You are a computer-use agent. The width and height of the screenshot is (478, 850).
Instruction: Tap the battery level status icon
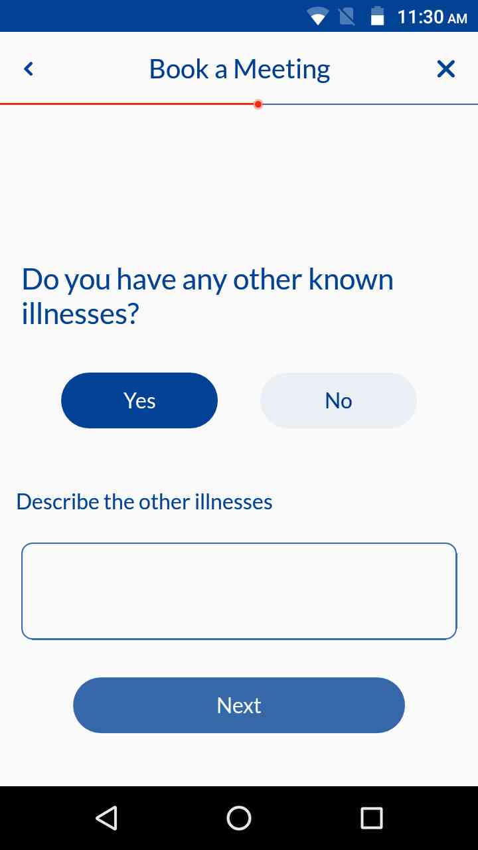377,17
